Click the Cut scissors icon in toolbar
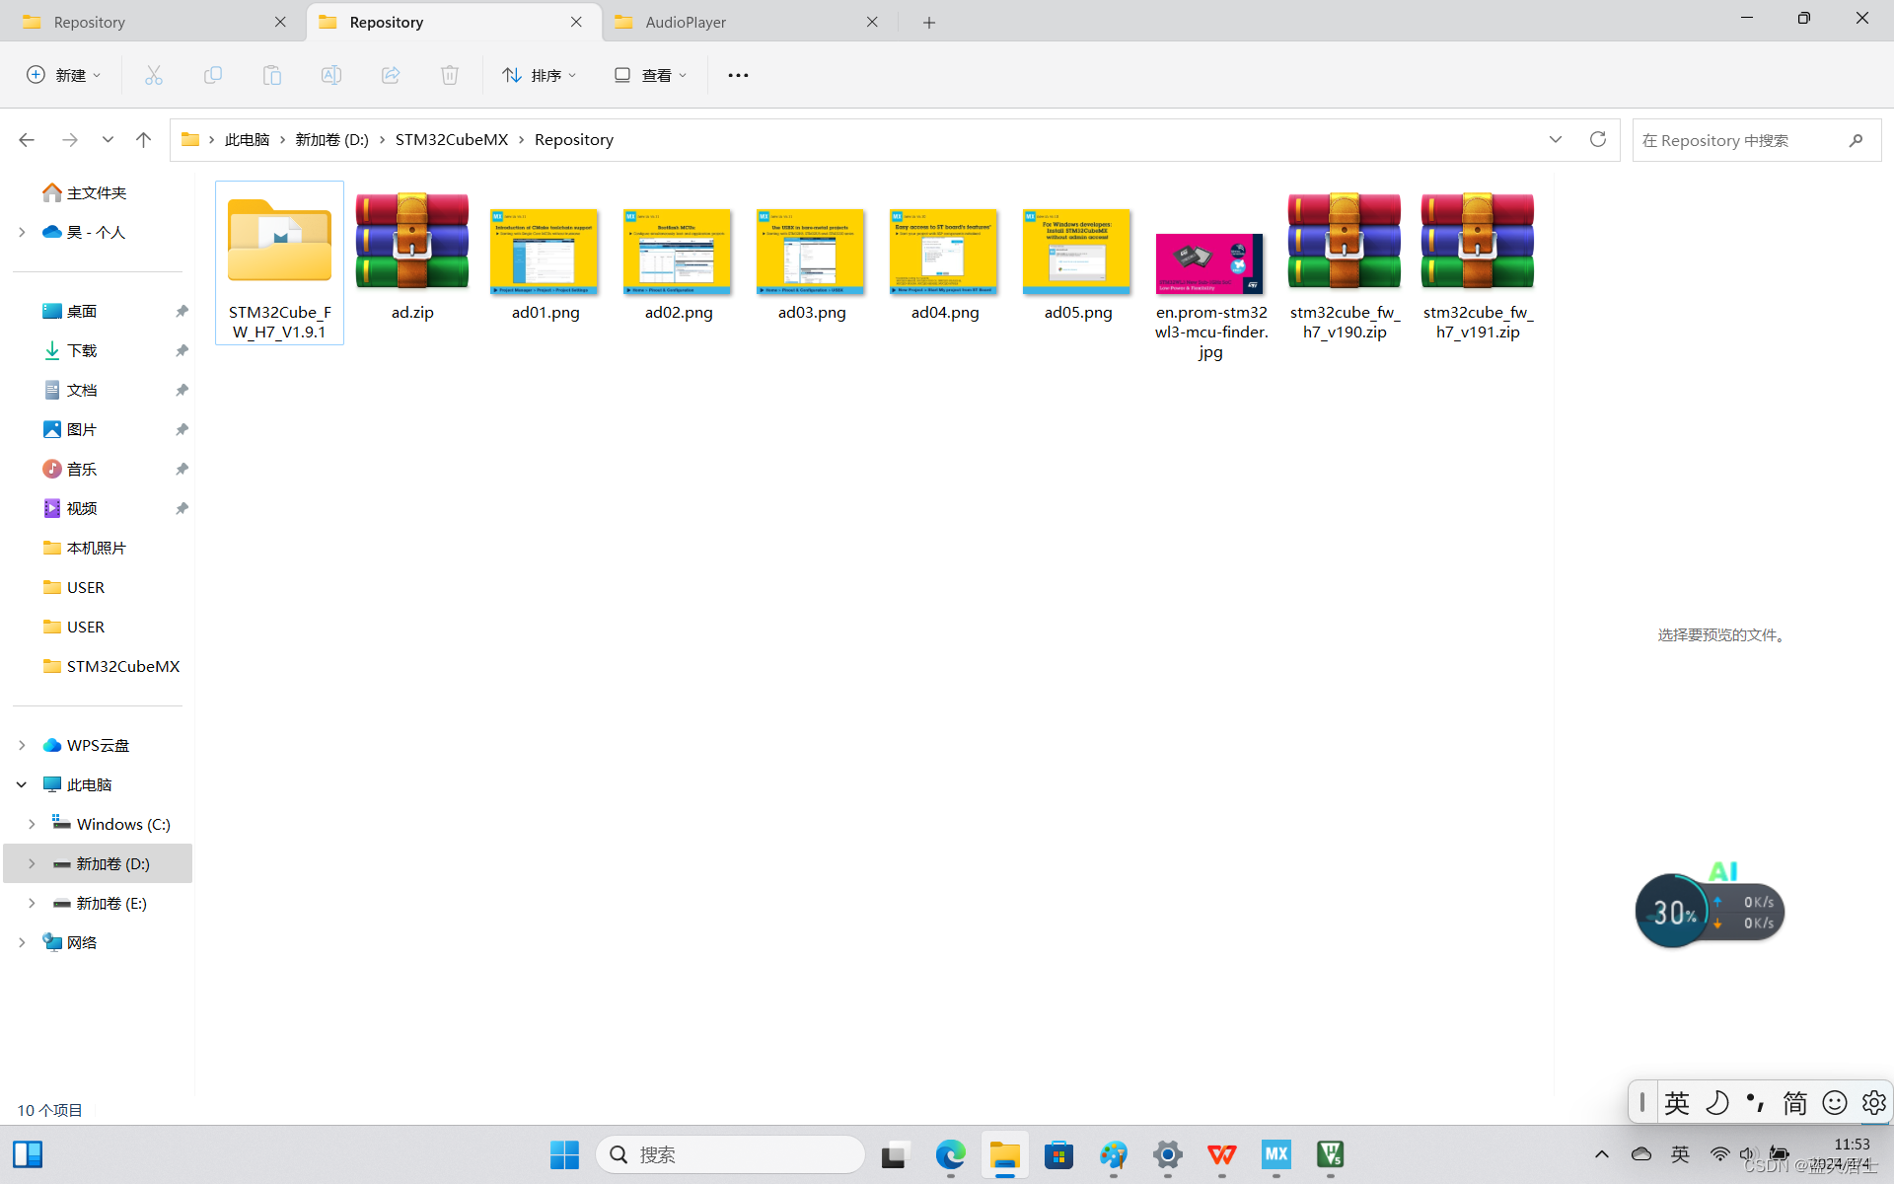Image resolution: width=1894 pixels, height=1184 pixels. (x=154, y=75)
